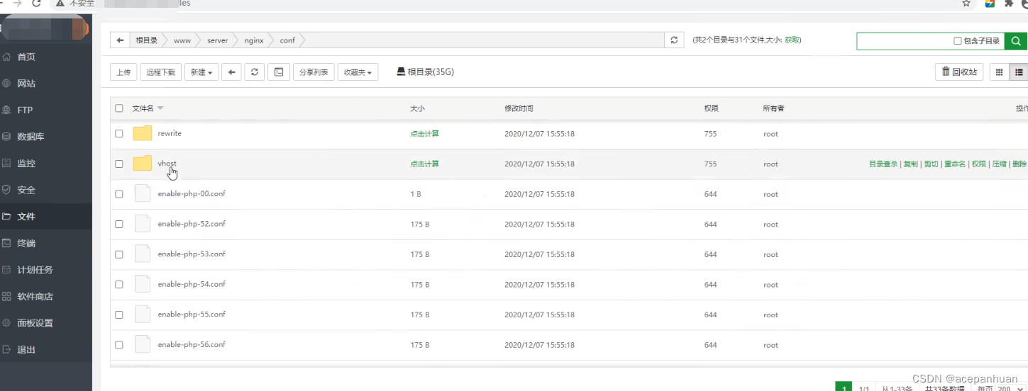Sort by 文件名 column arrow
Image resolution: width=1028 pixels, height=391 pixels.
(160, 108)
